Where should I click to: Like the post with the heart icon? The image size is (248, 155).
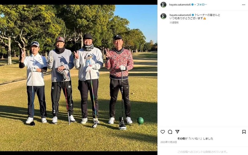pyautogui.click(x=163, y=132)
